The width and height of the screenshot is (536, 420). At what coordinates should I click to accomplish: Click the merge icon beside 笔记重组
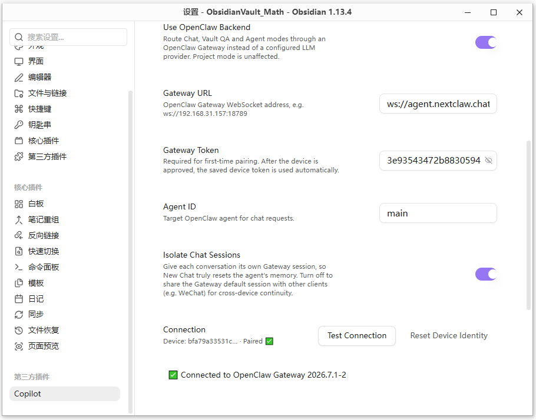point(19,220)
